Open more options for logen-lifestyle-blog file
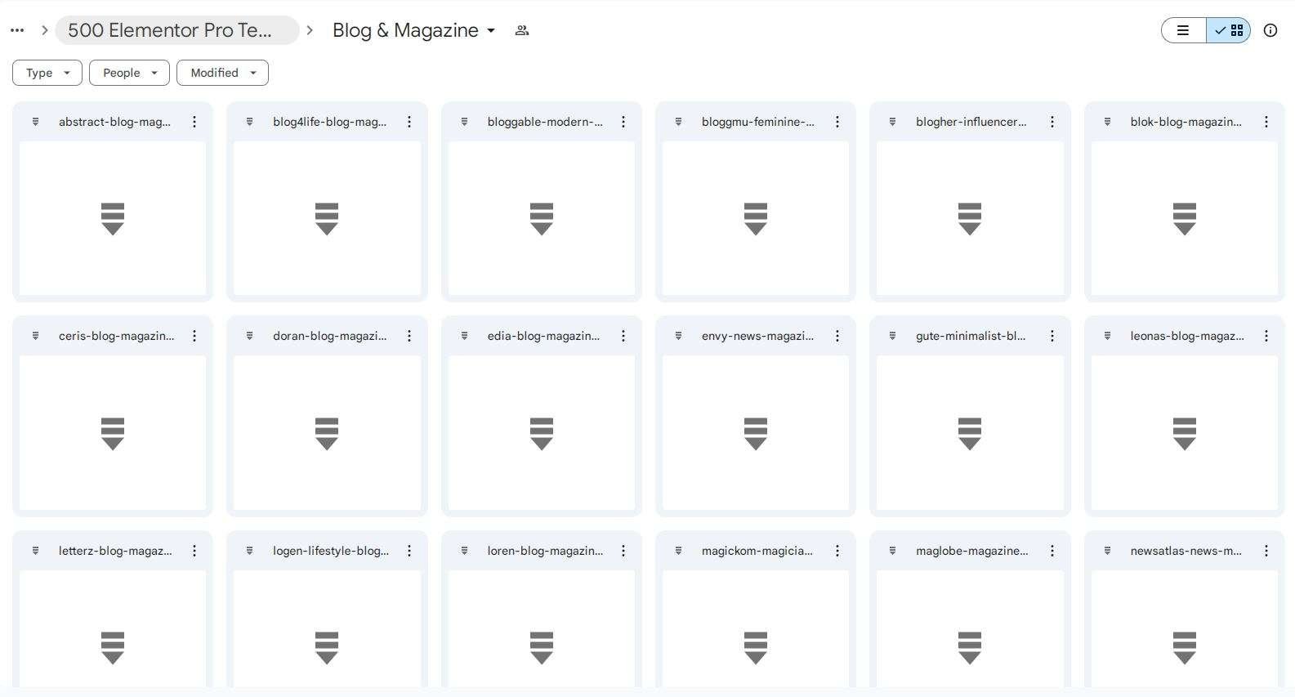 click(x=409, y=551)
